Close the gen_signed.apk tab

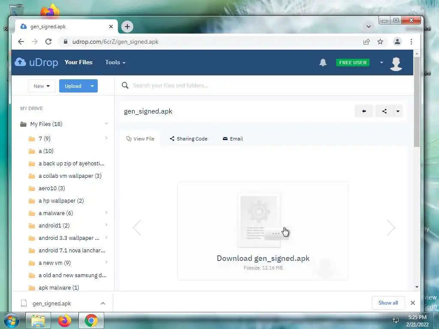(x=111, y=27)
